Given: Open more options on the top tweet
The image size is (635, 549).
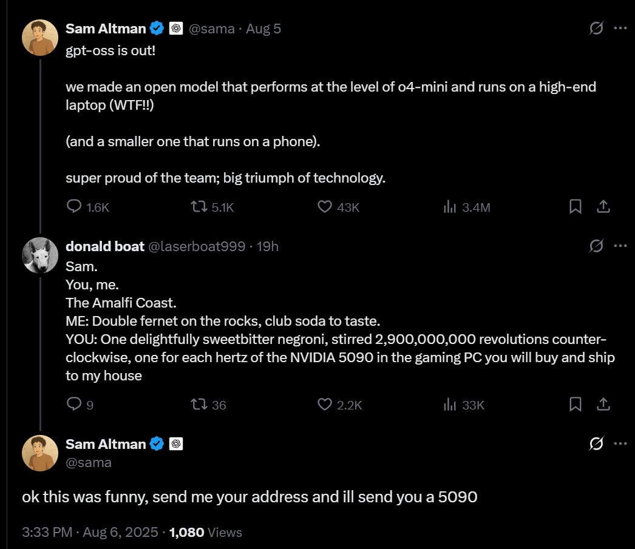Looking at the screenshot, I should pyautogui.click(x=620, y=28).
